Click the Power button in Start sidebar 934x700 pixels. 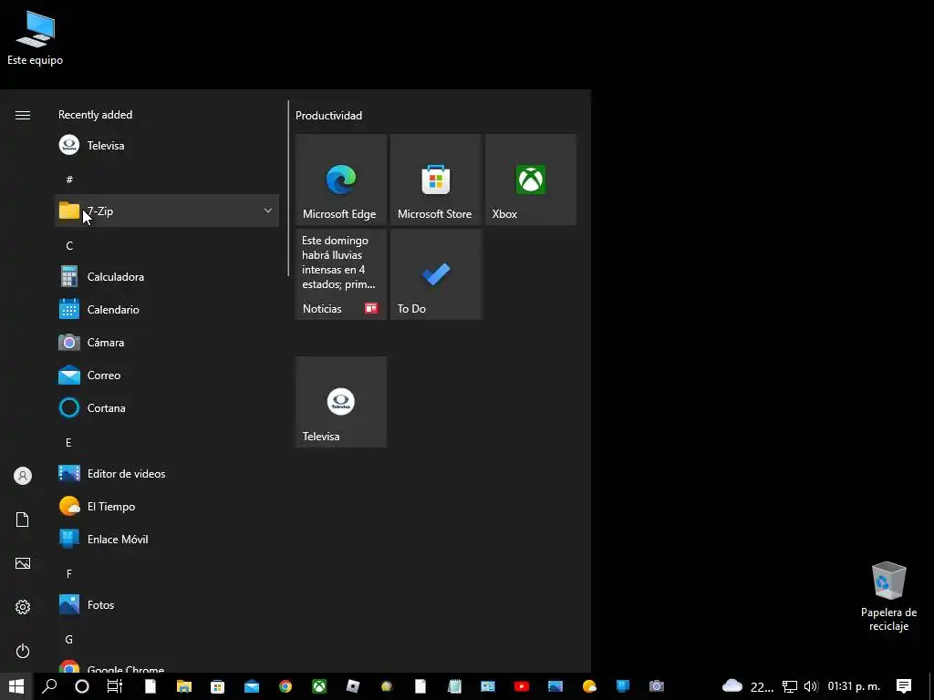click(23, 651)
